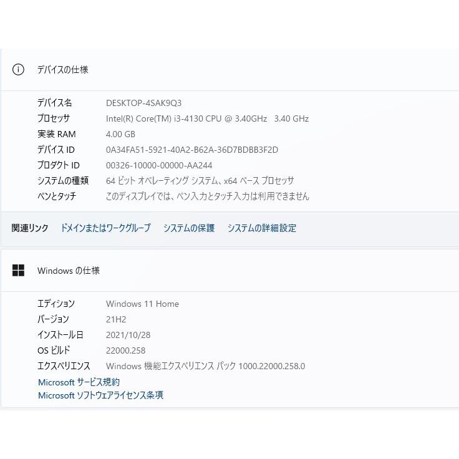Click the 関連リンク label
The image size is (459, 459).
click(30, 228)
